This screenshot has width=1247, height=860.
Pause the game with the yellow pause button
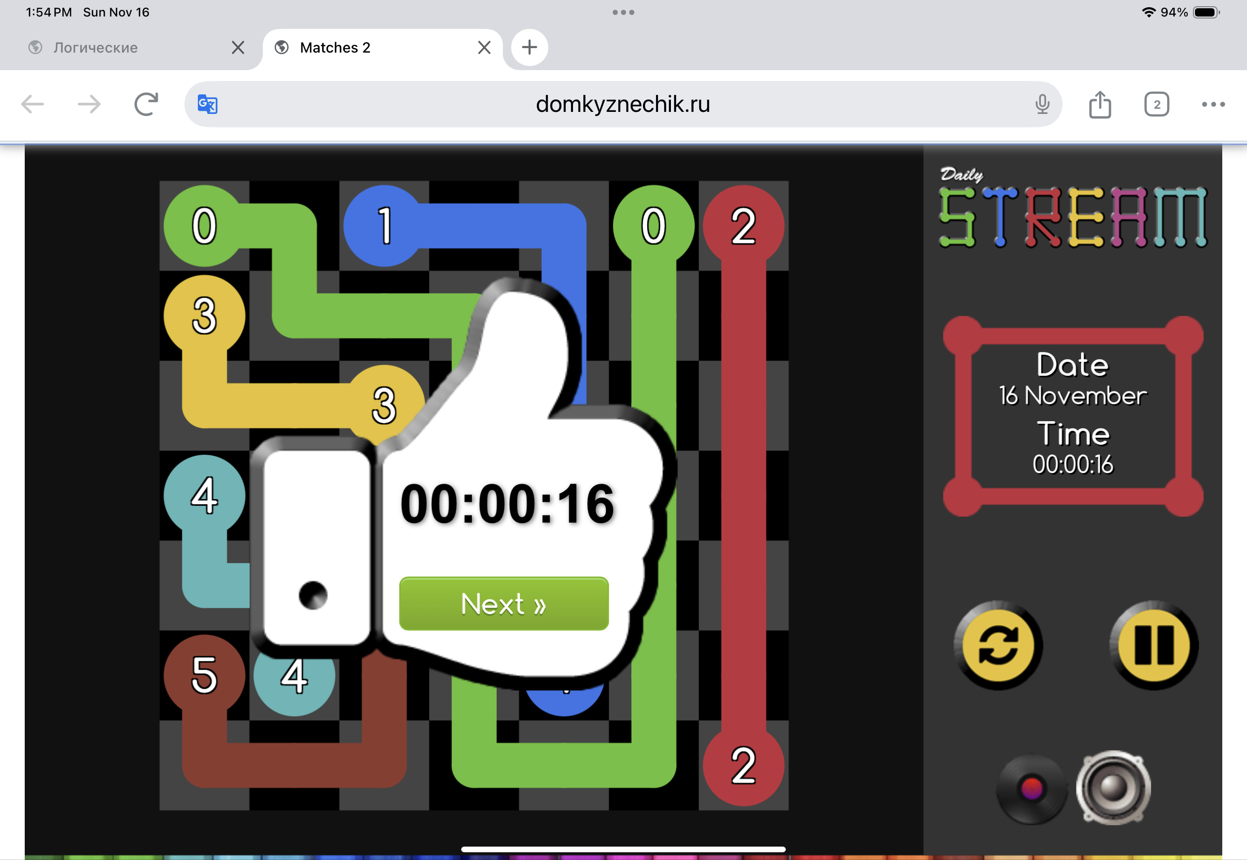pyautogui.click(x=1154, y=645)
